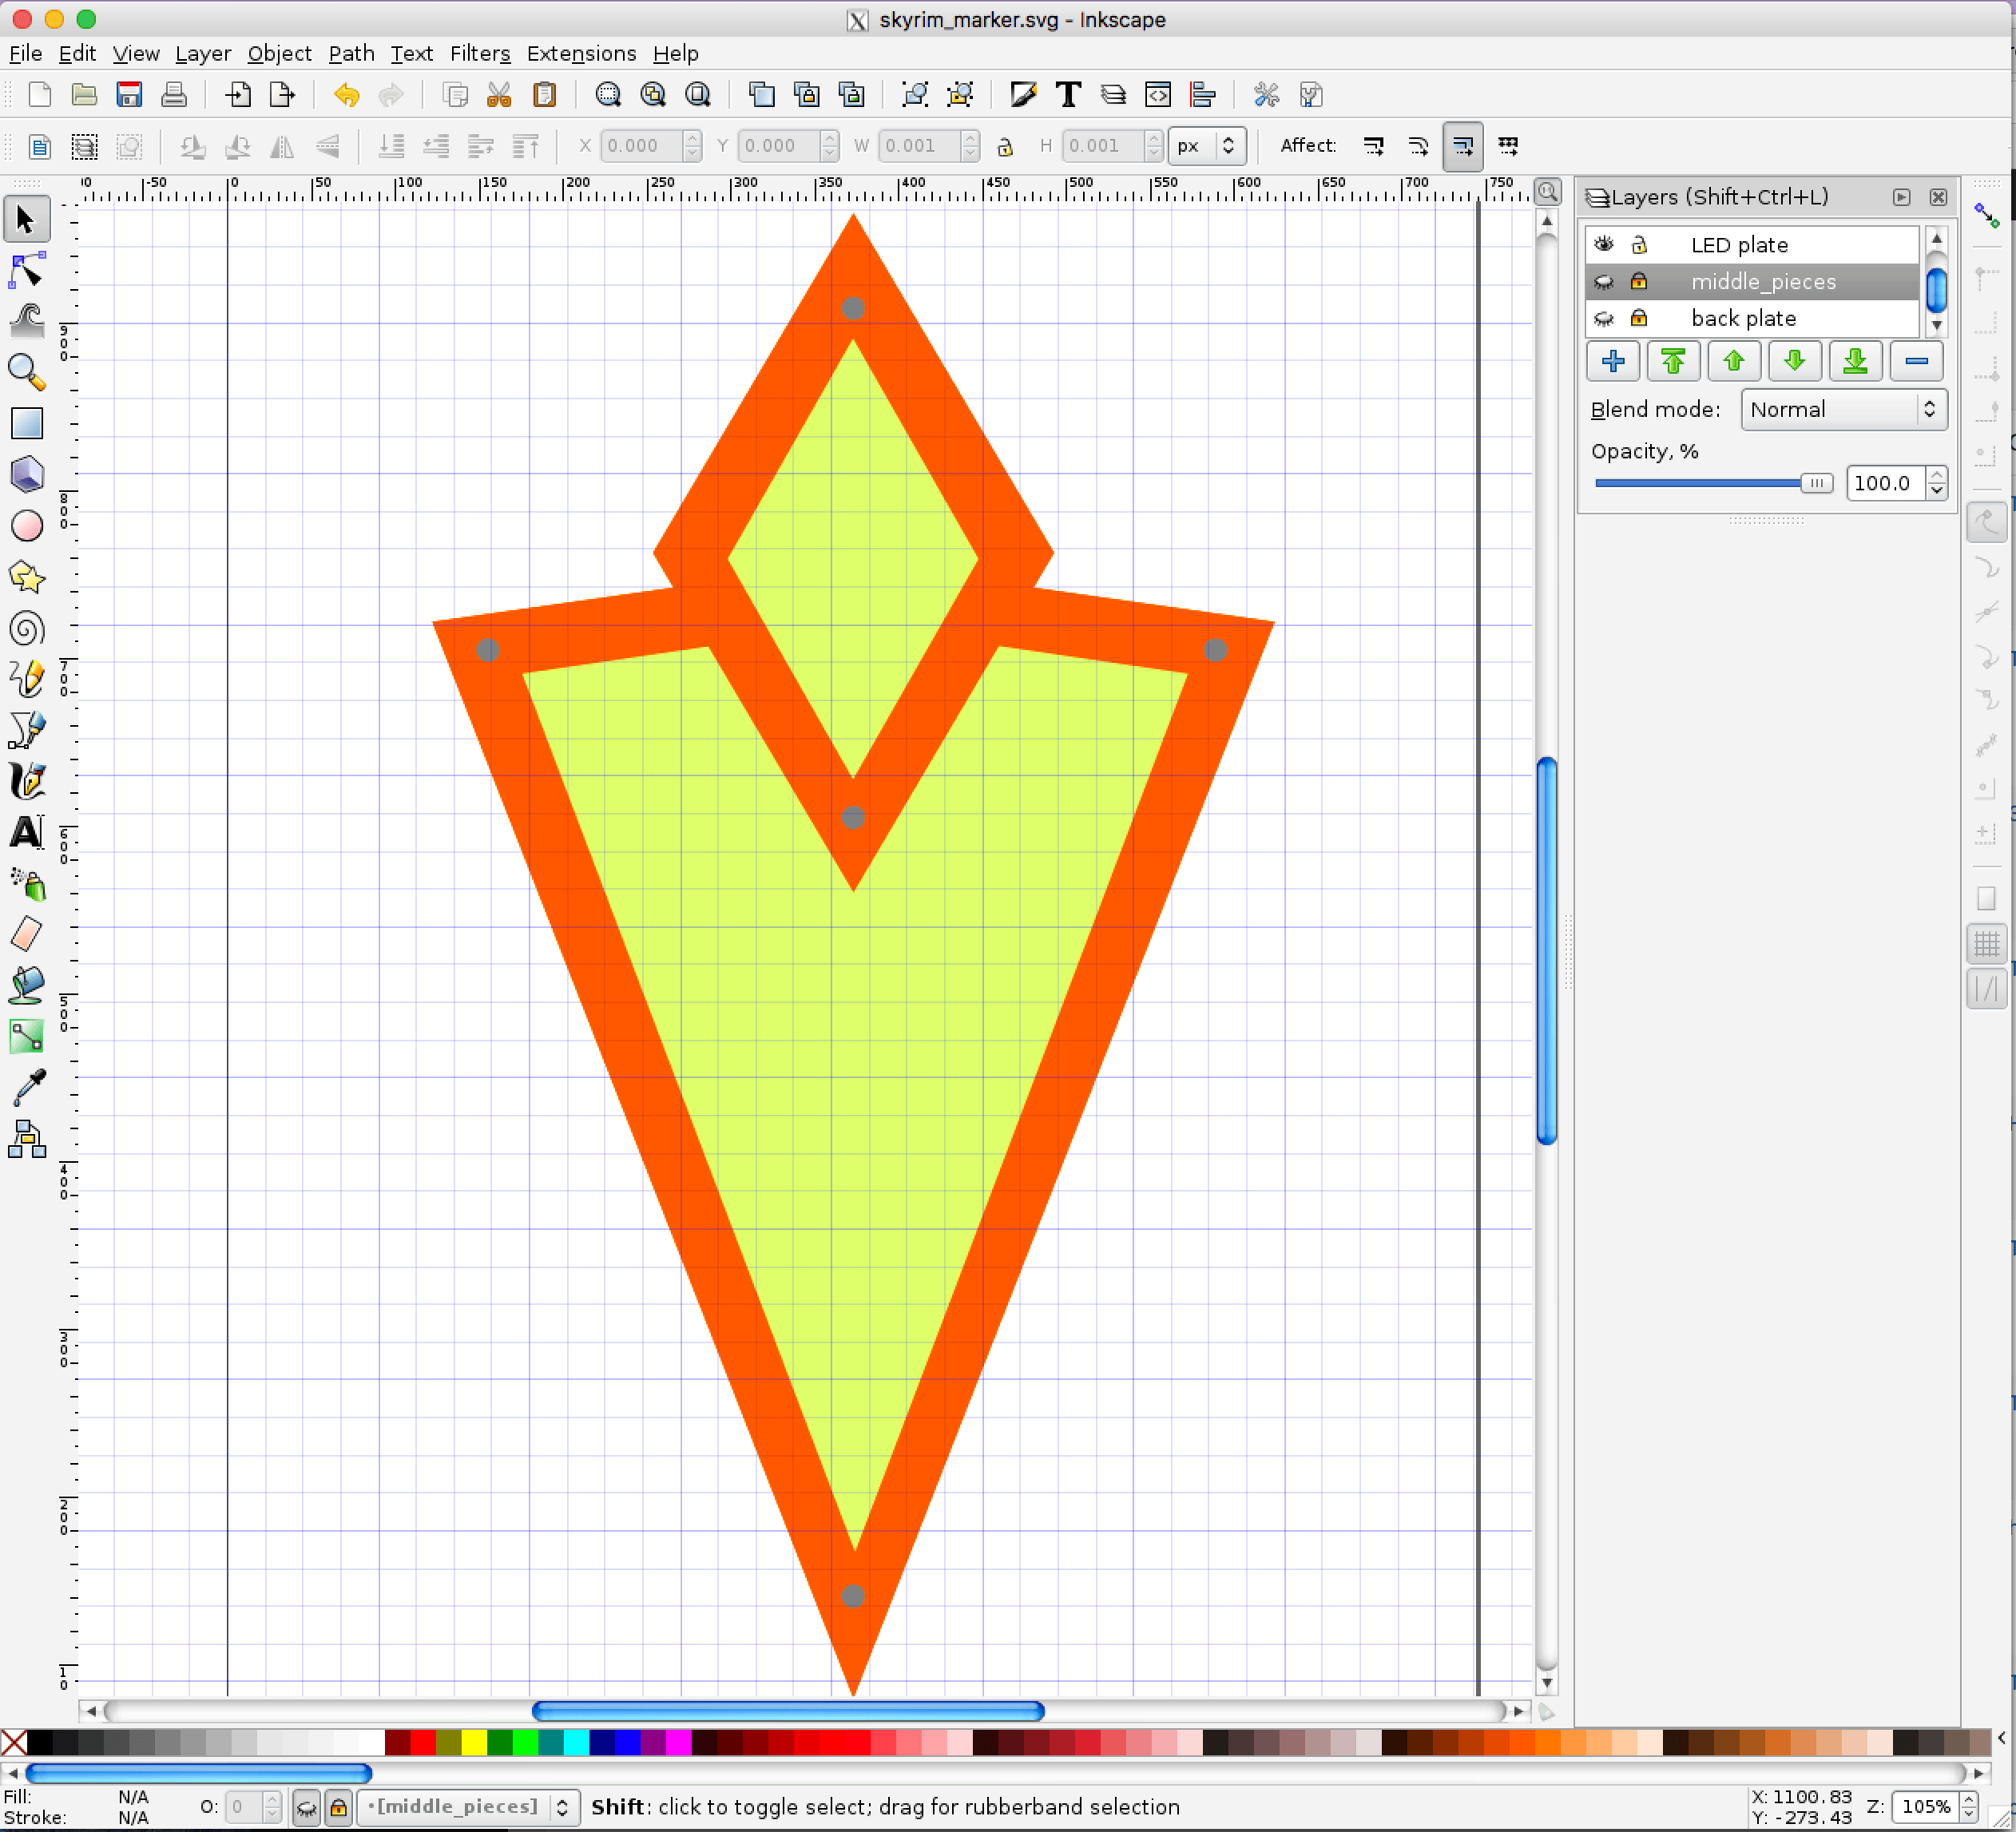Screen dimensions: 2016x1832
Task: Choose the Spiral tool
Action: (x=27, y=629)
